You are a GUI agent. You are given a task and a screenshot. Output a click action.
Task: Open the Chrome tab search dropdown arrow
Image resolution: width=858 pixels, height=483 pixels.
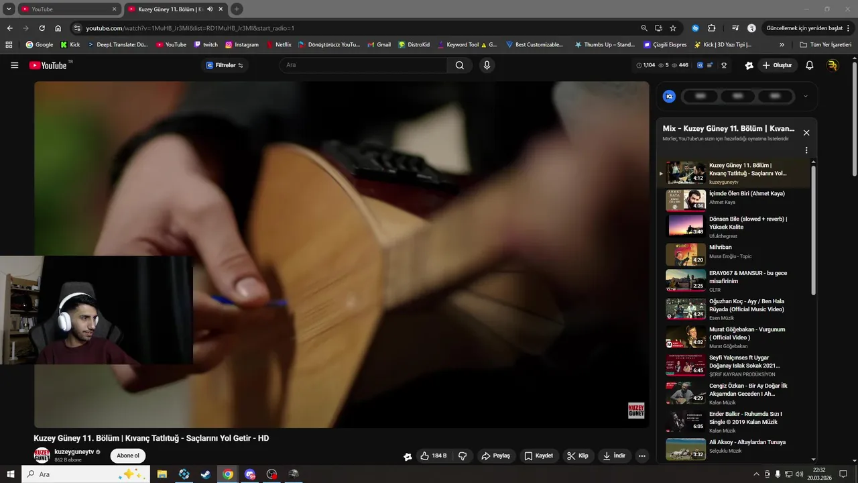[x=9, y=9]
